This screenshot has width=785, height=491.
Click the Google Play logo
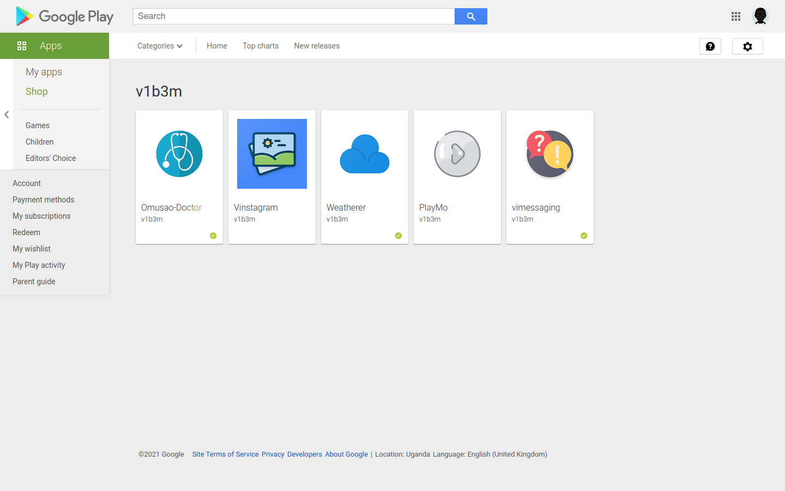coord(65,16)
